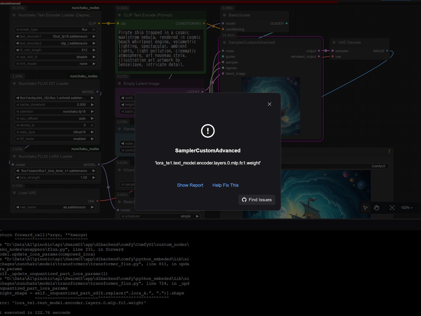This screenshot has width=421, height=316.
Task: Open the int4_model none combo
Action: (x=56, y=64)
